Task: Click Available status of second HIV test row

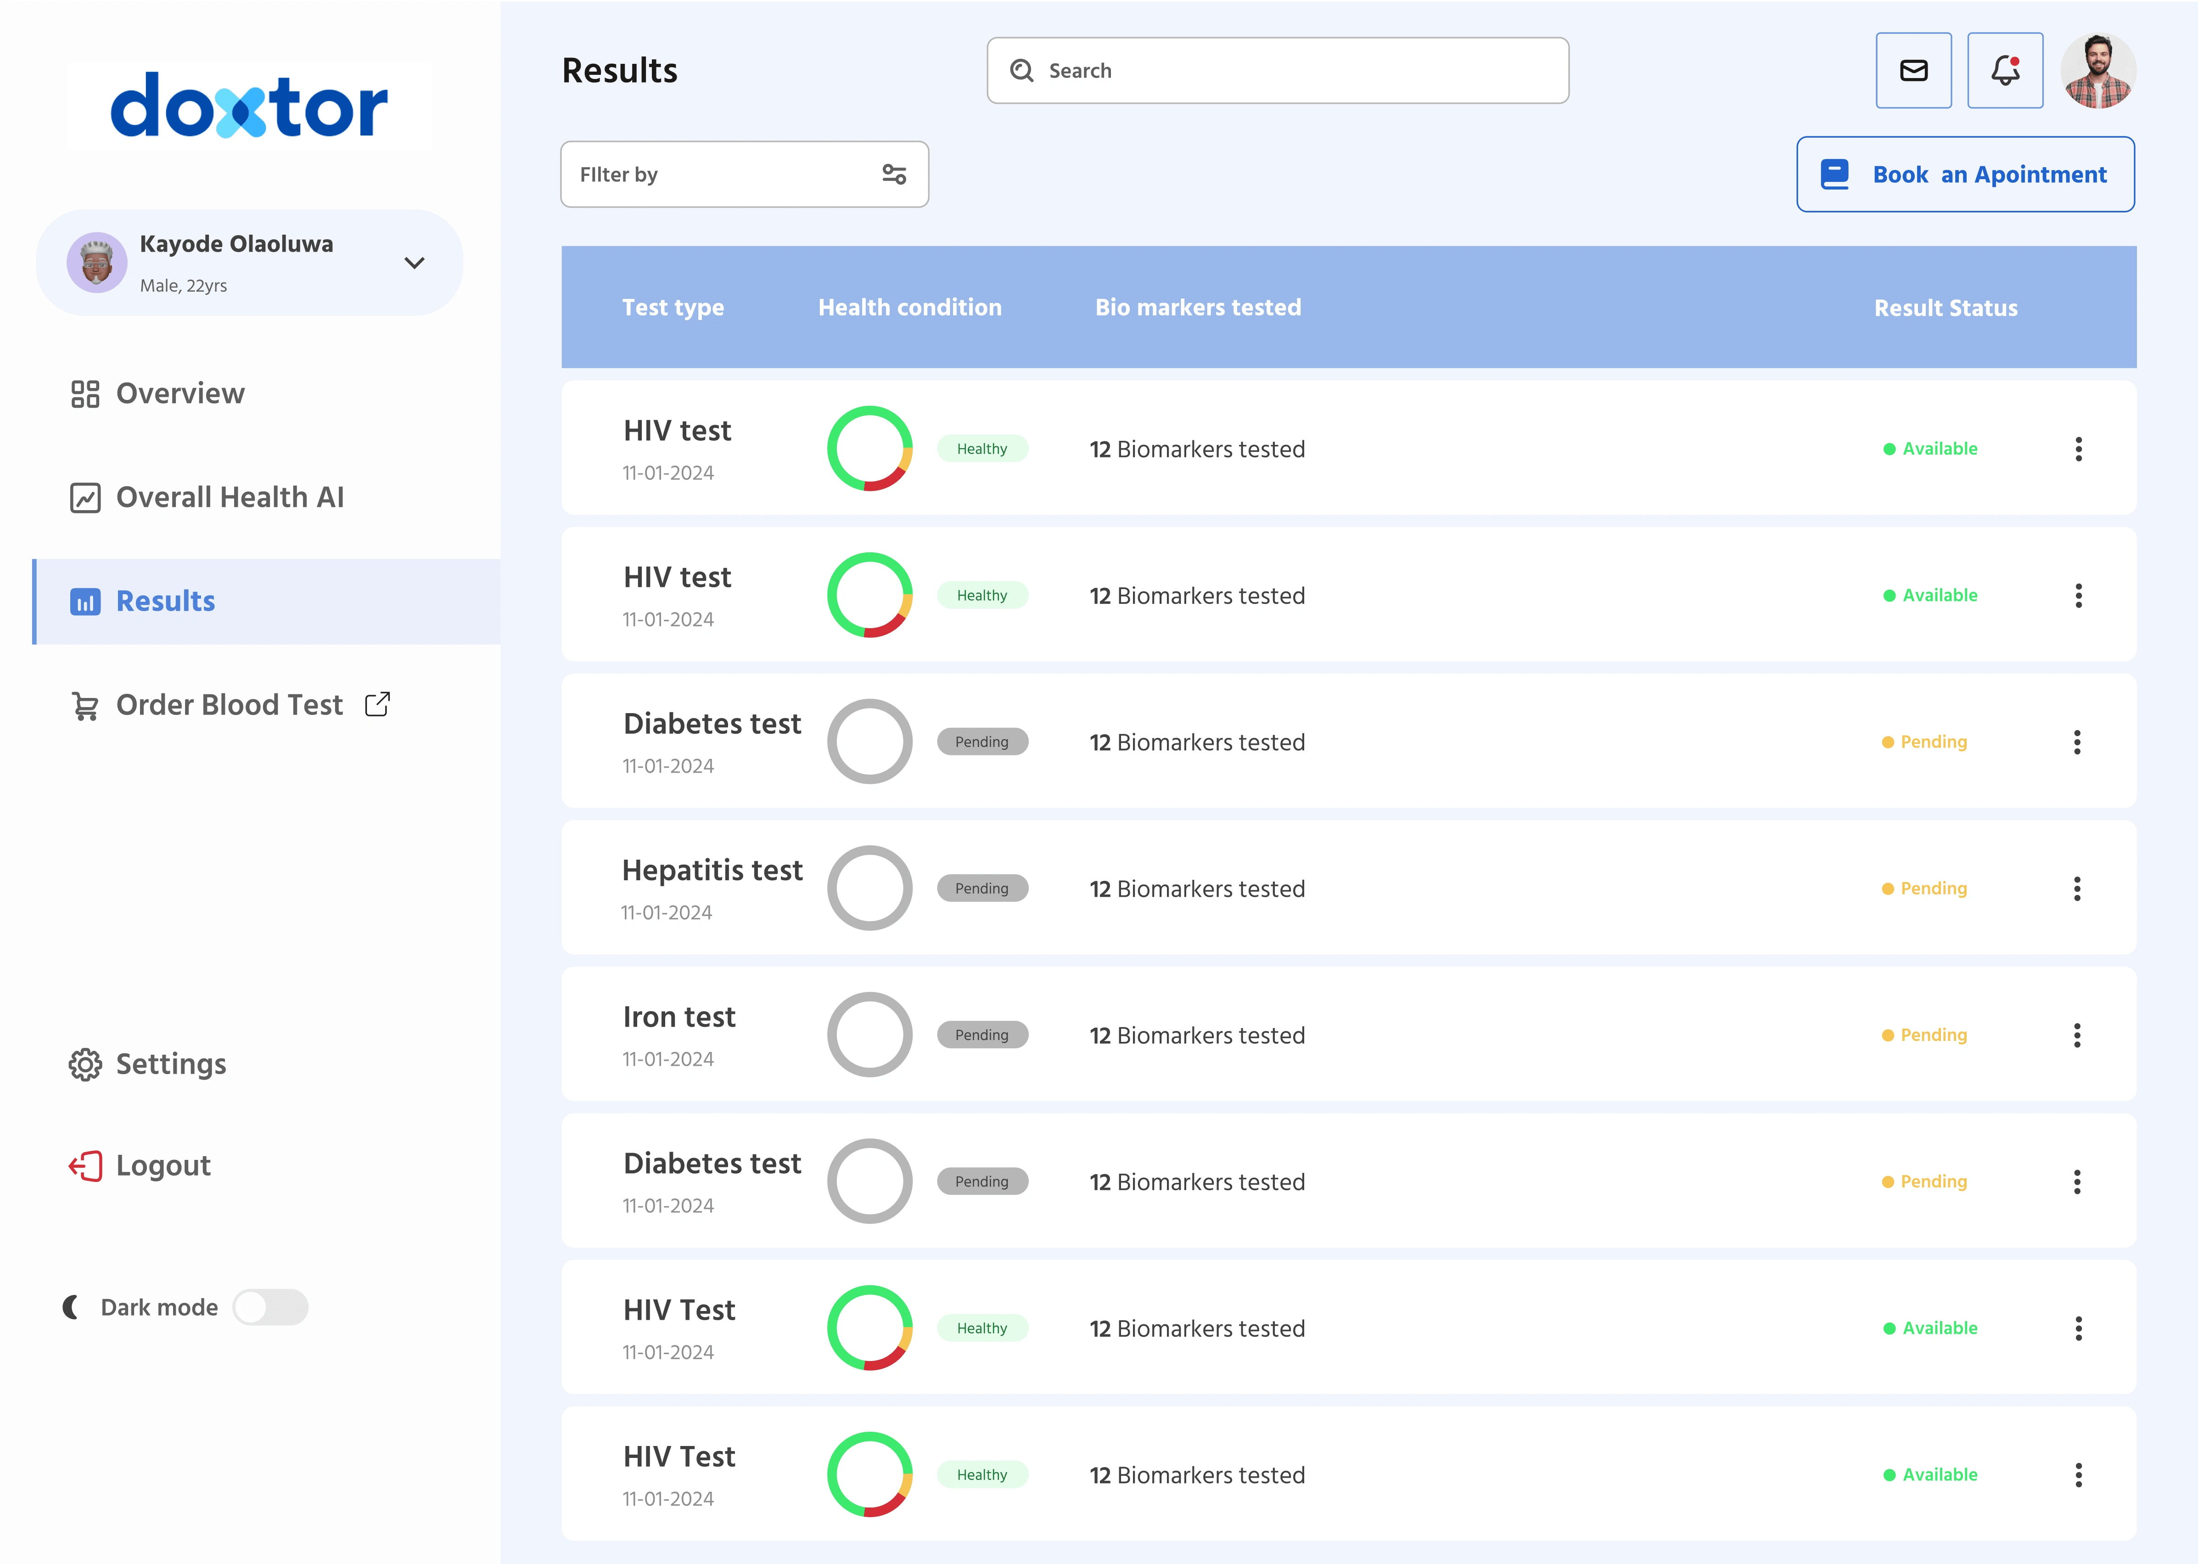Action: (x=1930, y=595)
